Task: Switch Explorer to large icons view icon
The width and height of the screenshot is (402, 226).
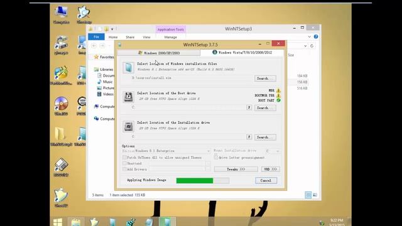Action: (x=315, y=195)
